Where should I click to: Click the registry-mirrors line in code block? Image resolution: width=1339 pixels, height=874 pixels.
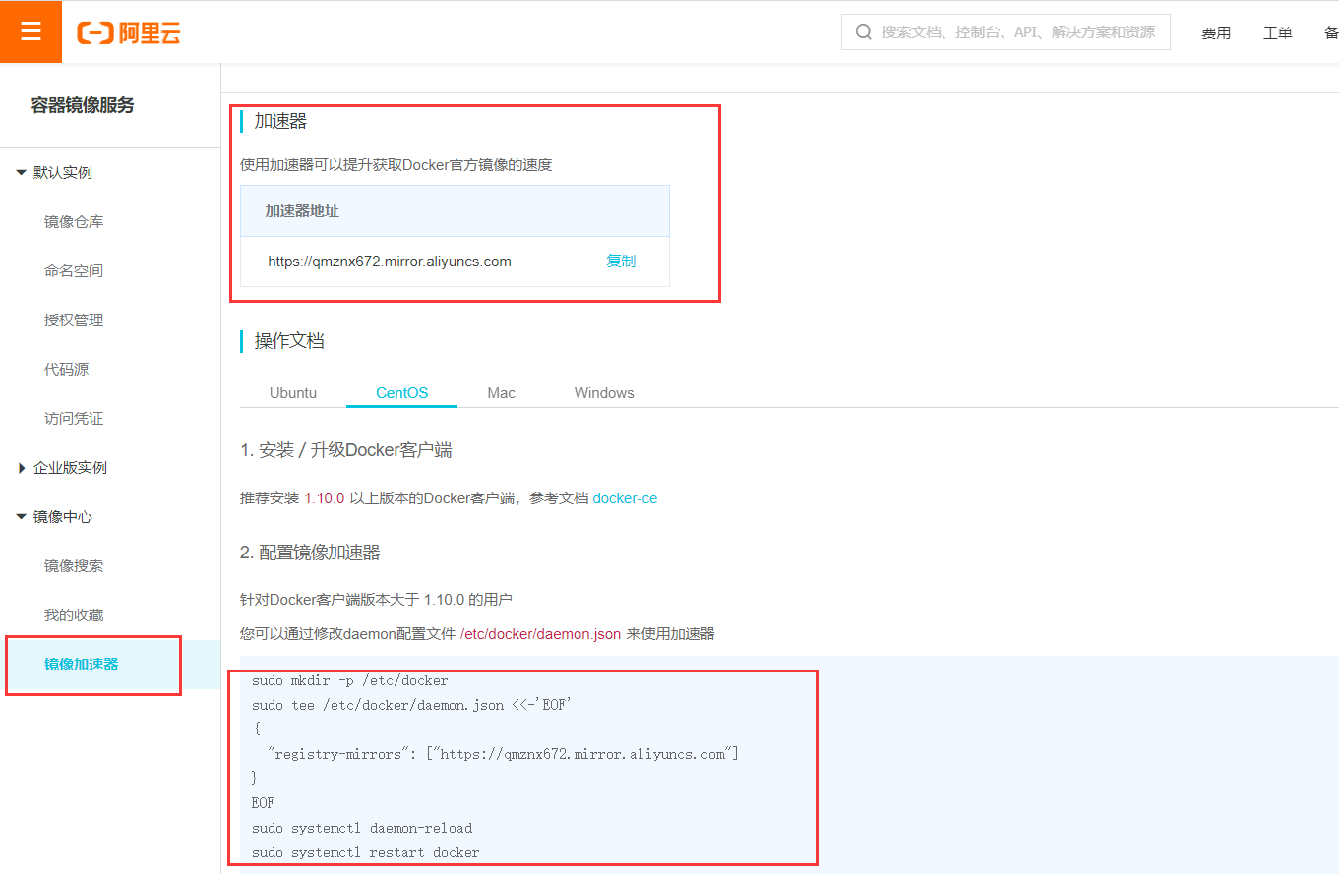[503, 754]
